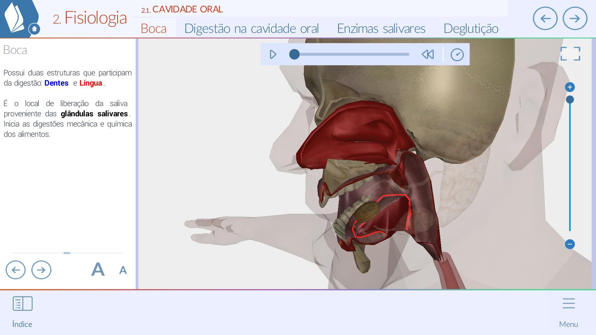Screen dimensions: 596x335
Task: Switch to the Deglutição tab
Action: tap(471, 28)
